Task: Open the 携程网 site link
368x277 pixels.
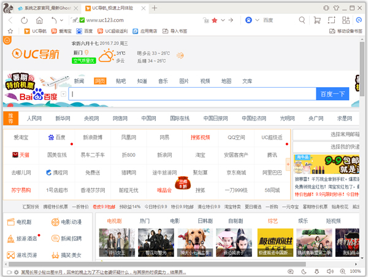Action: tap(57, 173)
